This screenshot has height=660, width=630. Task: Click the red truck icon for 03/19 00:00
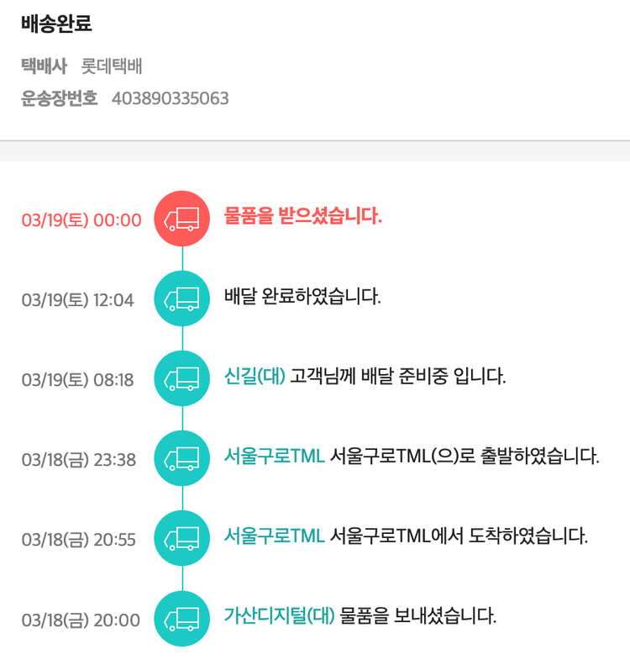[182, 219]
